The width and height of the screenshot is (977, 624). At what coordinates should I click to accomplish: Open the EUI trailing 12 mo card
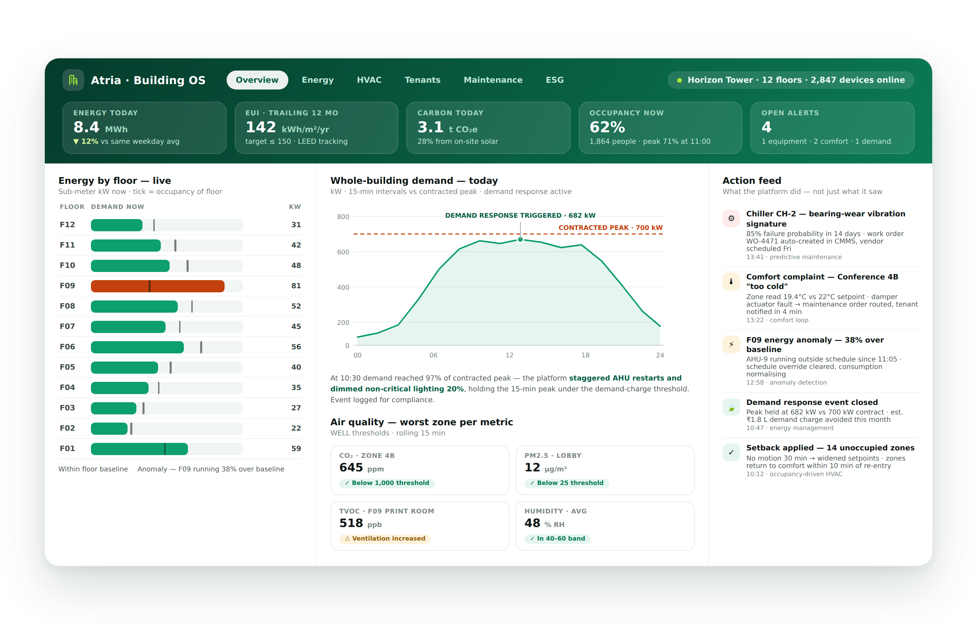coord(317,128)
